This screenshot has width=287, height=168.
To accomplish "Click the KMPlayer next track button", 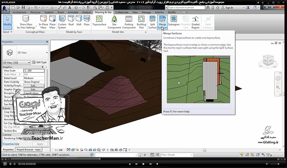I will coord(150,164).
